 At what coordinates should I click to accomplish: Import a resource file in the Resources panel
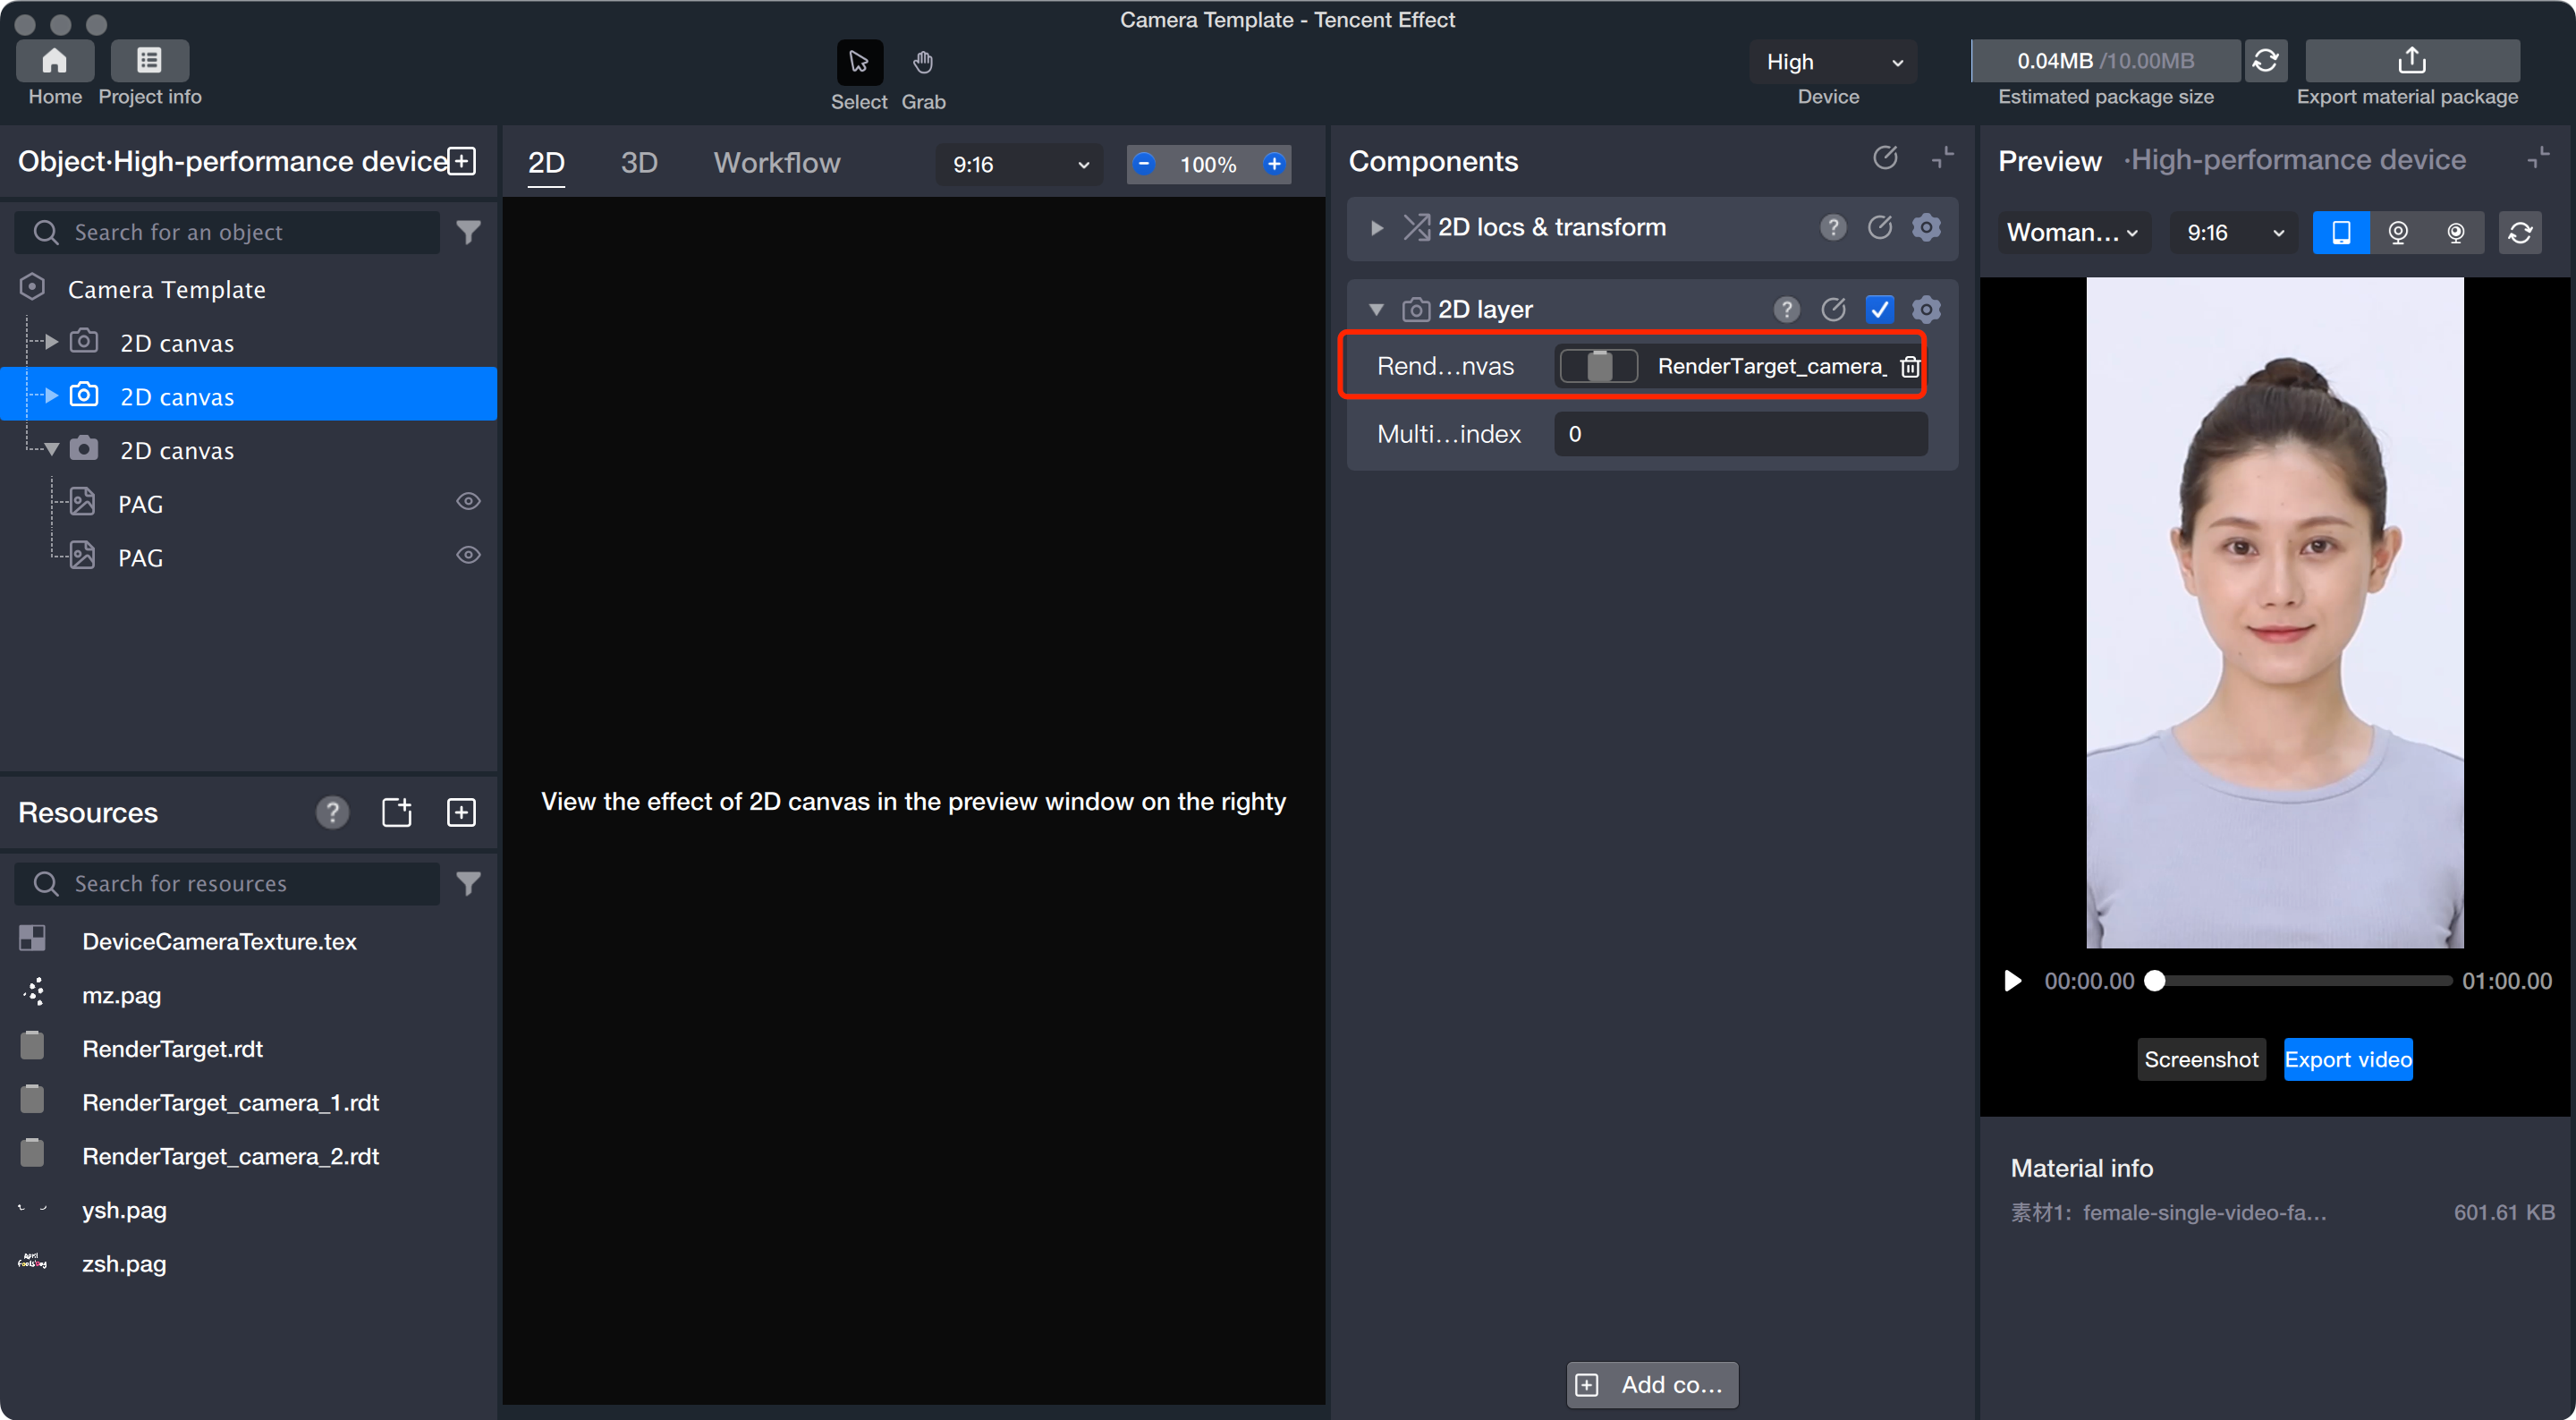click(x=397, y=812)
